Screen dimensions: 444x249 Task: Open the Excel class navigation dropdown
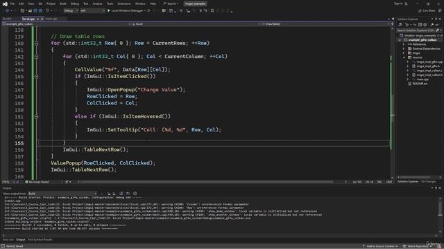click(196, 24)
